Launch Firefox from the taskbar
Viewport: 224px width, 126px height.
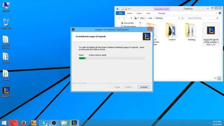pyautogui.click(x=23, y=123)
